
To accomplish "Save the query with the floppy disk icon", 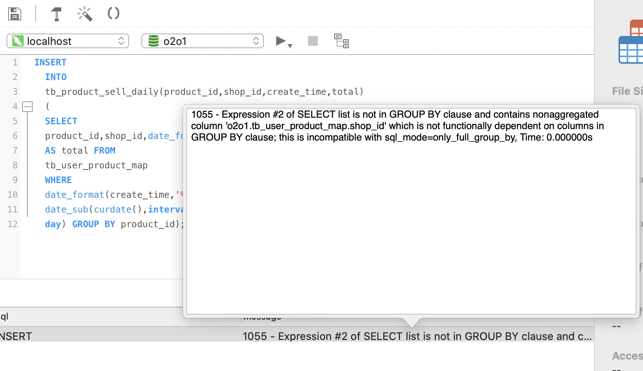I will coord(14,13).
